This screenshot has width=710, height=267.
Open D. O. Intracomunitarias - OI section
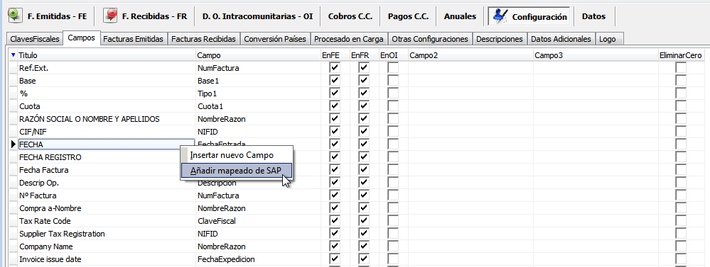(258, 16)
